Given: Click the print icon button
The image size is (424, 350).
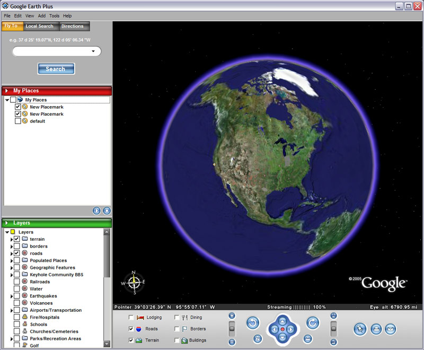Looking at the screenshot, I should coord(376,329).
